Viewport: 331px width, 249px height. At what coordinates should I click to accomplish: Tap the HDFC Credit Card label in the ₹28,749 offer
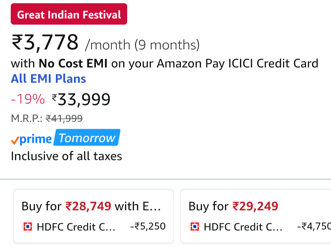[76, 227]
